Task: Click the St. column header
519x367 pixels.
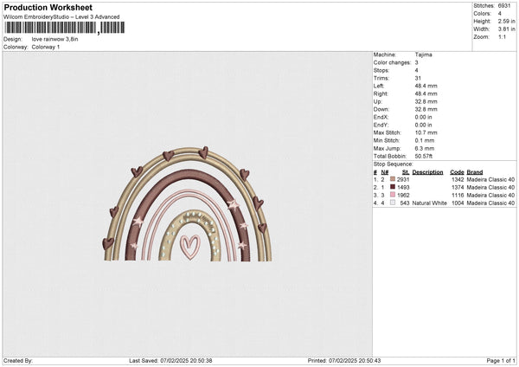Action: tap(405, 171)
